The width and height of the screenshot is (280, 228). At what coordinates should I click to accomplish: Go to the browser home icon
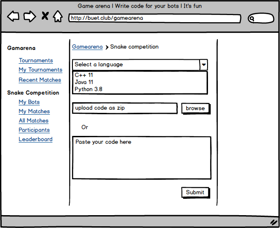tap(58, 17)
